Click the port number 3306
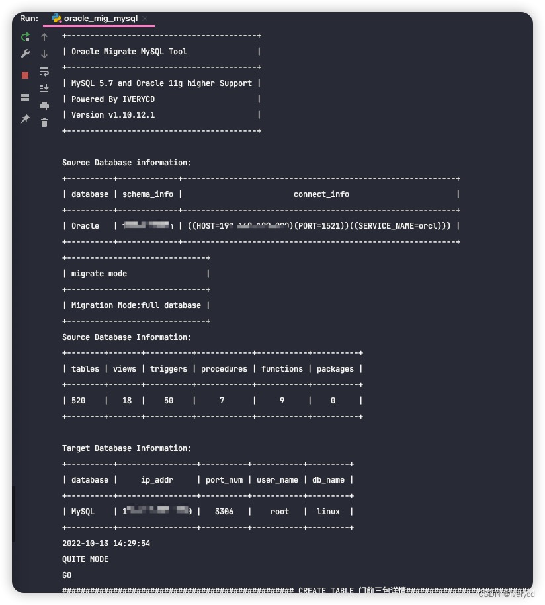This screenshot has height=605, width=545. tap(224, 511)
